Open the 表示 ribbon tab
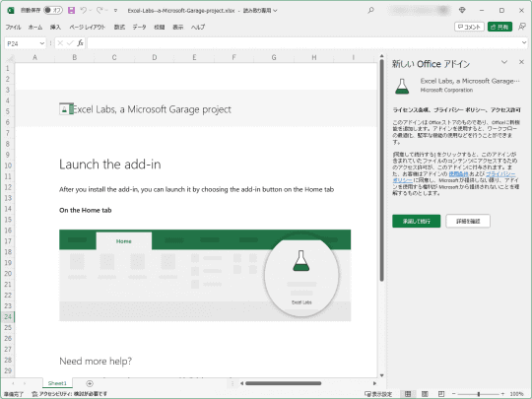 point(177,27)
